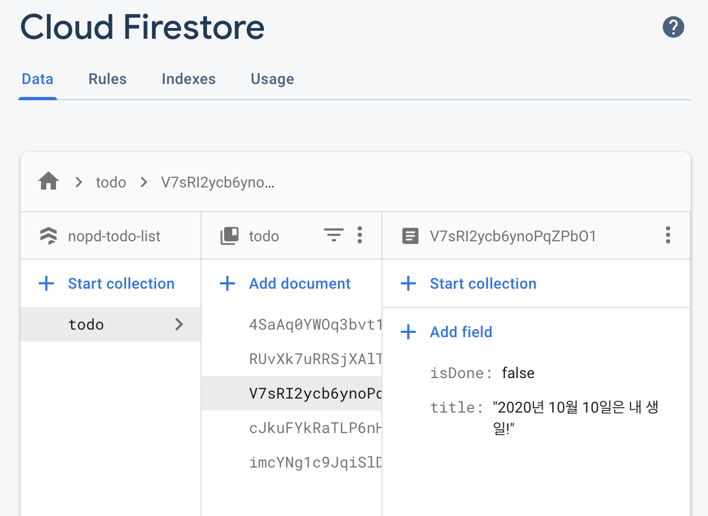The height and width of the screenshot is (516, 708).
Task: Click the todo column header label
Action: (x=264, y=236)
